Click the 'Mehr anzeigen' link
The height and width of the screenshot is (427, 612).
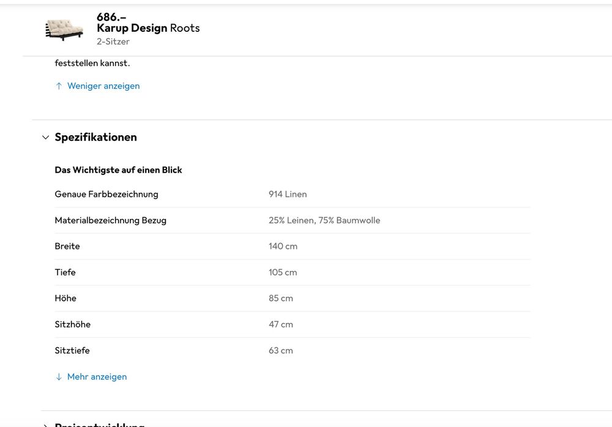[97, 377]
